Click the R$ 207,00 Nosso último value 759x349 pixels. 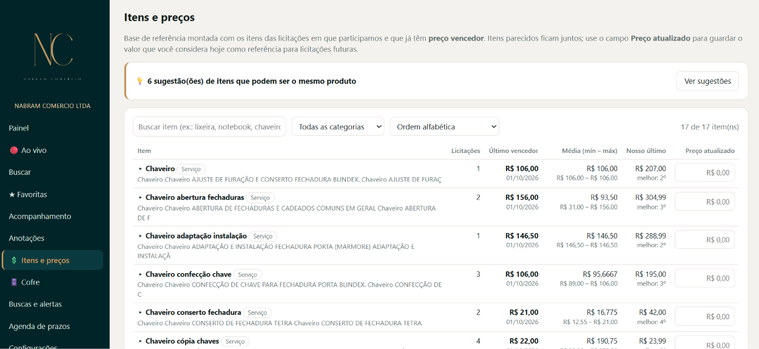(x=650, y=169)
